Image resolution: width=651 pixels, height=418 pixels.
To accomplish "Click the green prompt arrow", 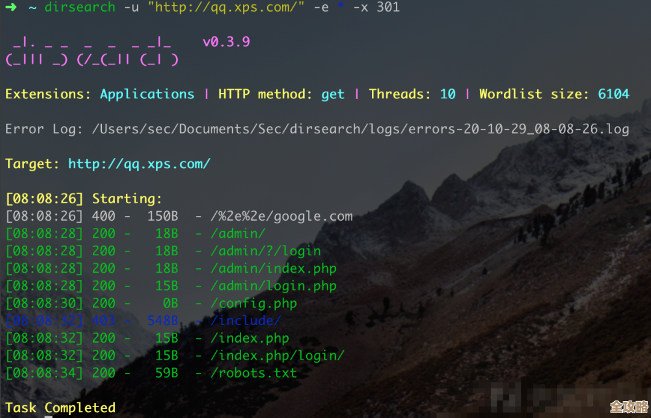I will [x=11, y=8].
